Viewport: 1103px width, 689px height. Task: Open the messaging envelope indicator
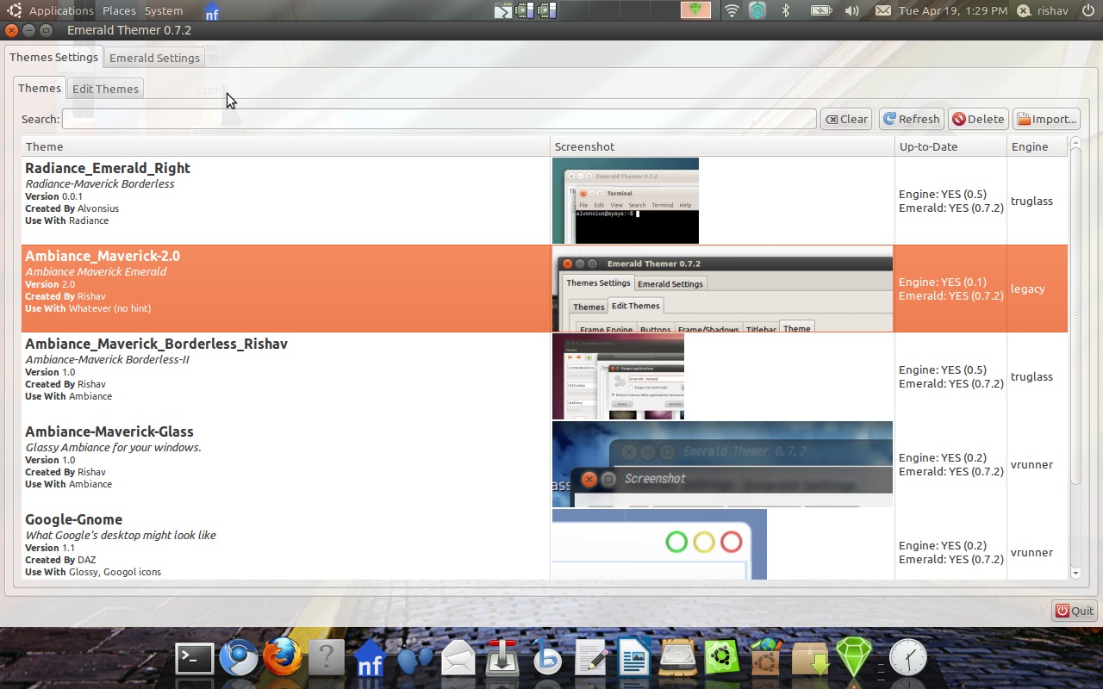pyautogui.click(x=882, y=10)
